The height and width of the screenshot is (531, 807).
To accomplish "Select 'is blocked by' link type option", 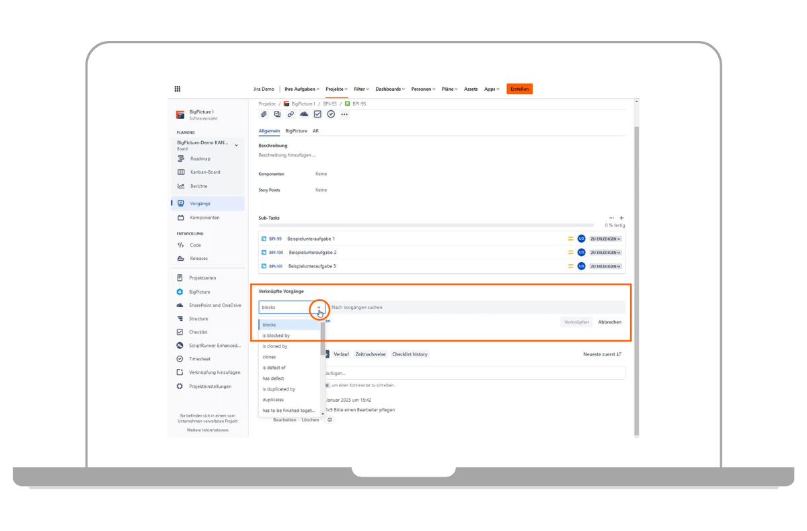I will pyautogui.click(x=276, y=335).
